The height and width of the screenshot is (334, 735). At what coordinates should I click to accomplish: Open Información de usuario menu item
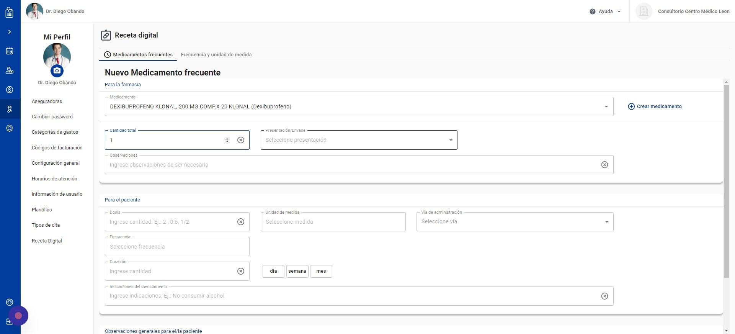[x=57, y=194]
